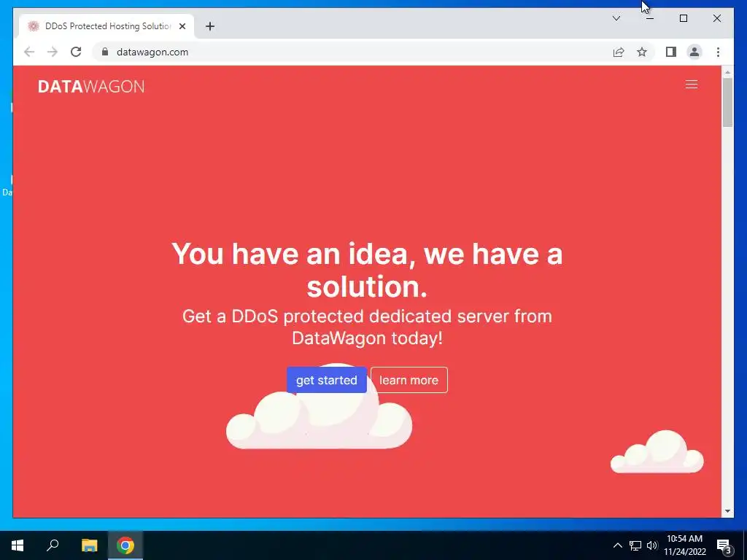
Task: Click the vertical scrollbar thumb
Action: click(x=727, y=102)
